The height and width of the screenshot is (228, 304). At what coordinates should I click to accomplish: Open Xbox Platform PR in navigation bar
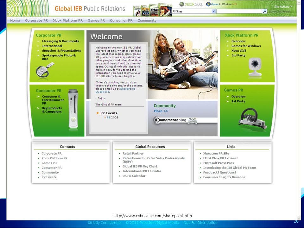point(68,20)
